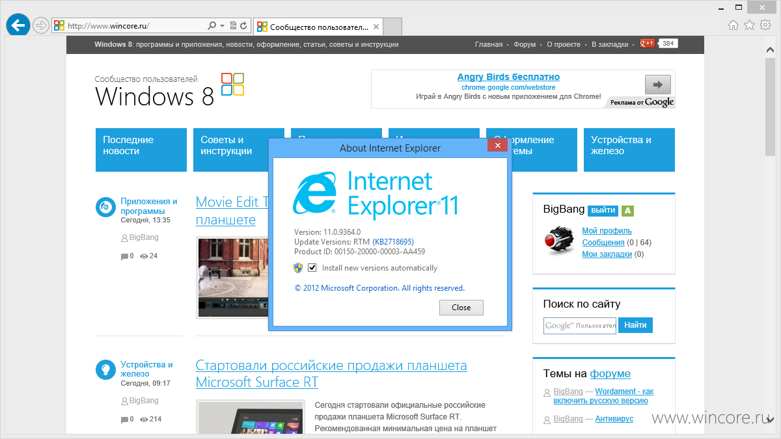Click the green A badge next to BigBang
The height and width of the screenshot is (439, 781).
627,211
